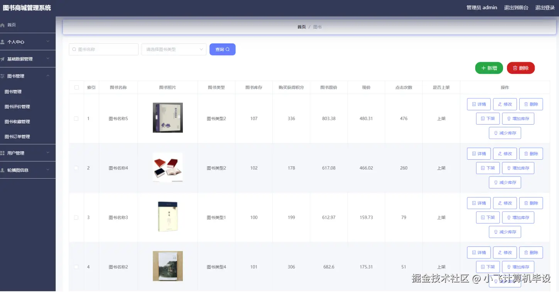The image size is (559, 292).
Task: Click price cell 803.38
Action: coord(329,119)
